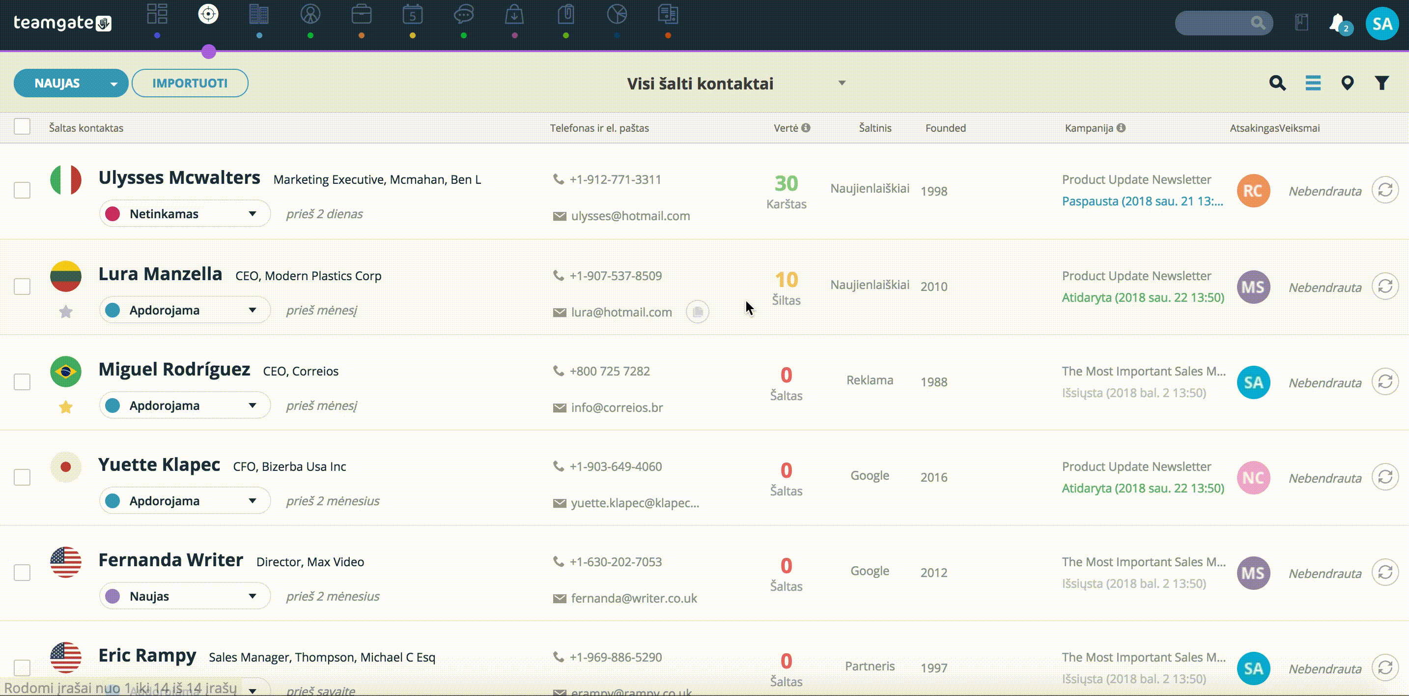The image size is (1409, 696).
Task: Sort by the Founded column header
Action: [x=946, y=127]
